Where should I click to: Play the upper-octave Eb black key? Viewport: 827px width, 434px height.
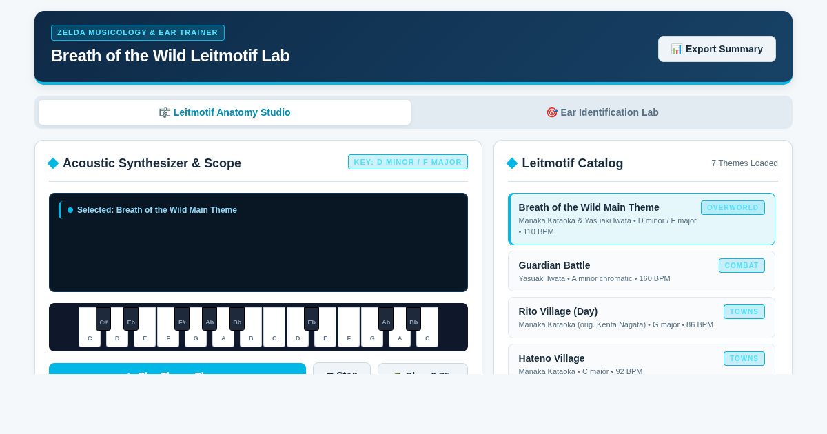click(312, 319)
